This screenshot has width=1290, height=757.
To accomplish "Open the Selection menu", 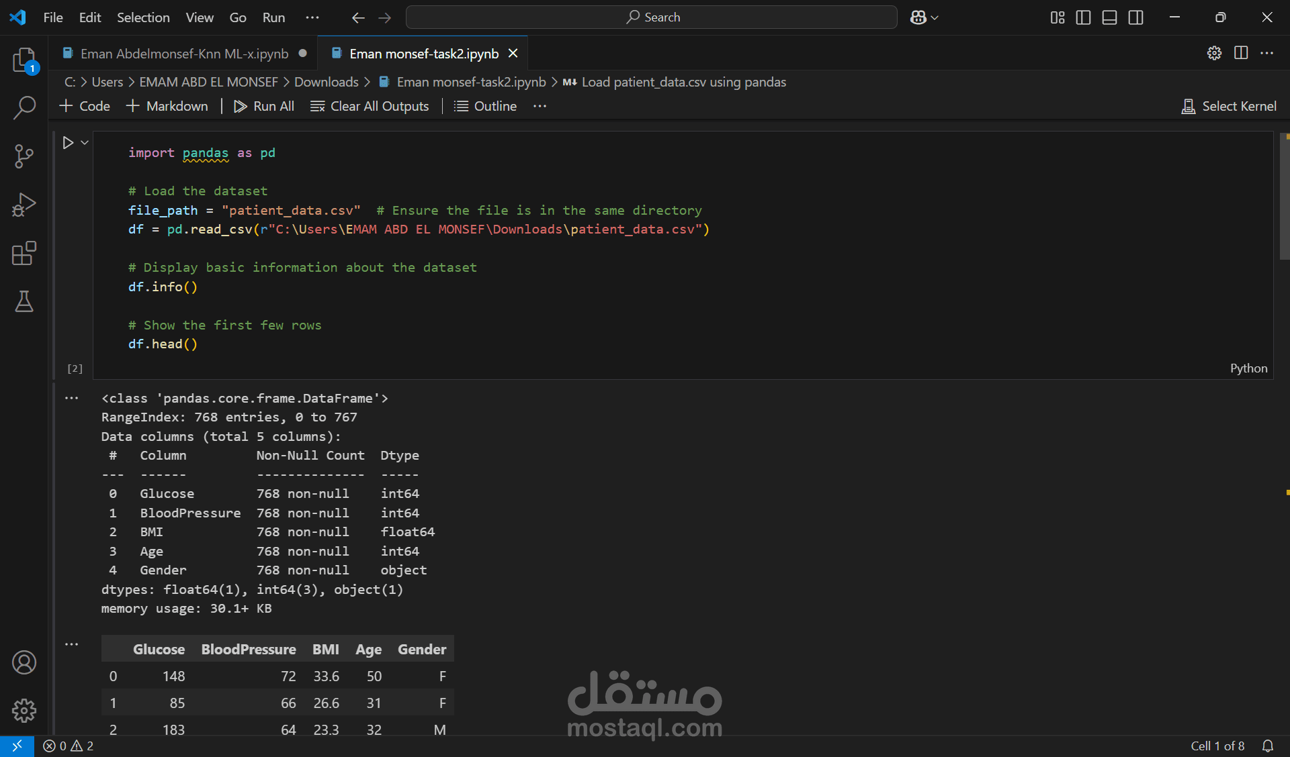I will (143, 17).
